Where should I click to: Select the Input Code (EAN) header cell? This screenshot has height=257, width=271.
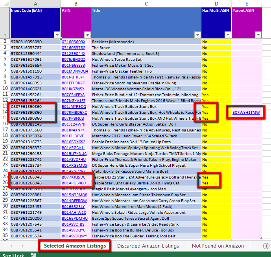point(35,23)
